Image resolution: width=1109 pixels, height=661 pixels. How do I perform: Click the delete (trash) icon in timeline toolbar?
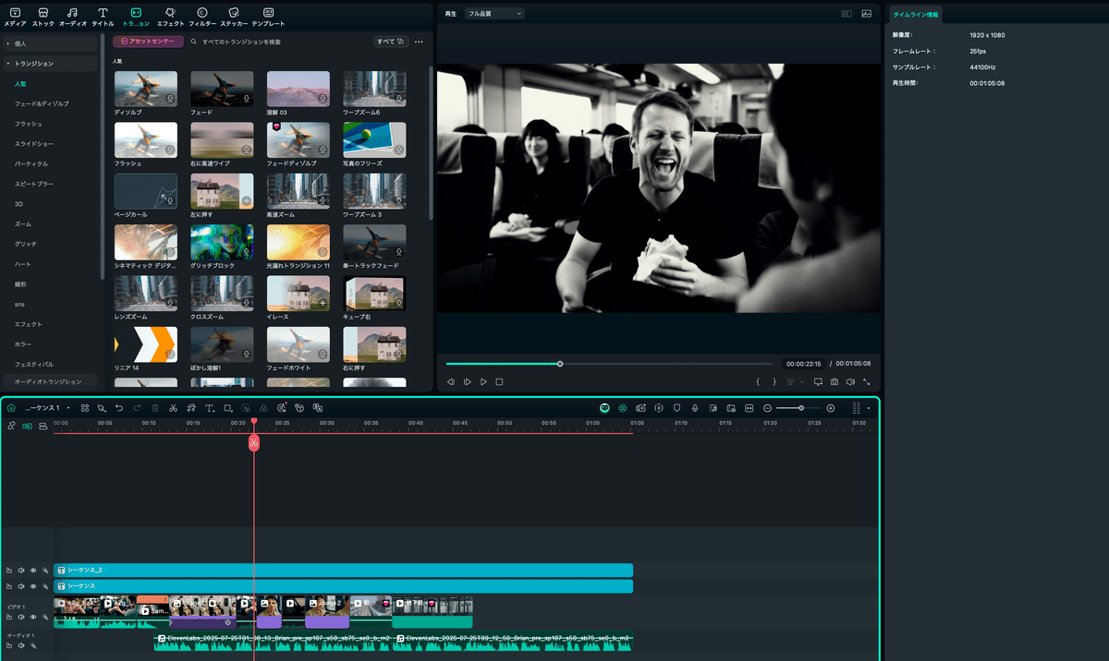coord(155,407)
